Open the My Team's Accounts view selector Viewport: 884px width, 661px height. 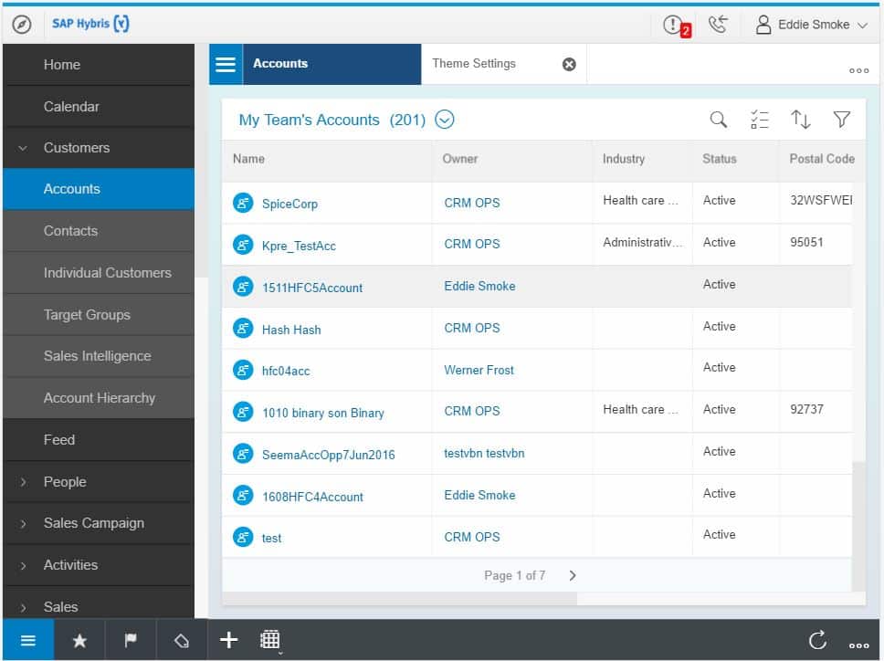pyautogui.click(x=445, y=119)
